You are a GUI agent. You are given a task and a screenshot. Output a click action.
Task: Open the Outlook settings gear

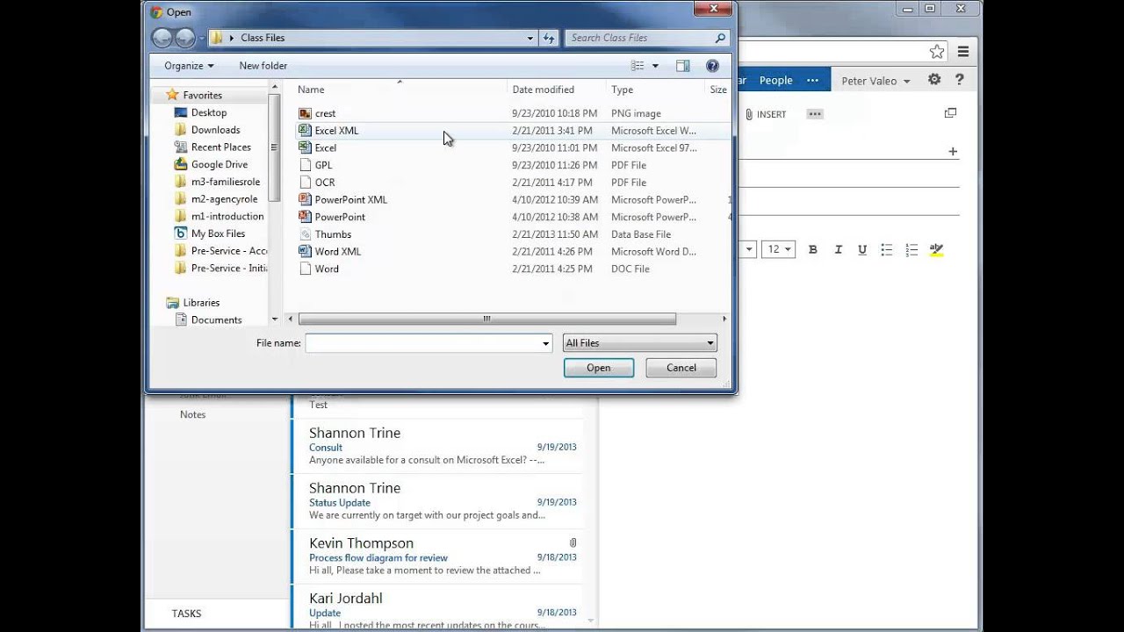tap(934, 80)
